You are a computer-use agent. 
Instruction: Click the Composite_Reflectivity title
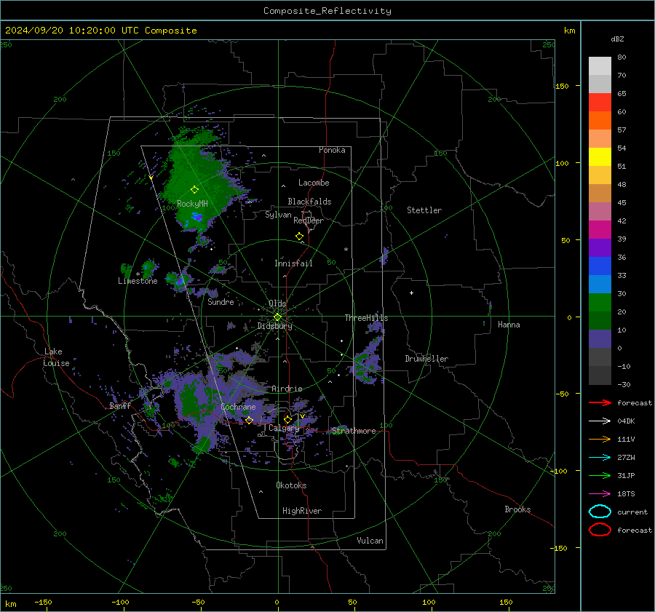[327, 11]
